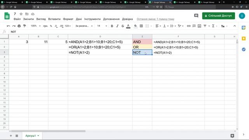This screenshot has height=140, width=249.
Task: Open the Calendar side panel icon
Action: pyautogui.click(x=244, y=28)
